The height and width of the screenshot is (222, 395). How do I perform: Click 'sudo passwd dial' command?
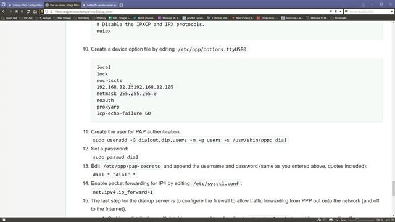tap(115, 157)
